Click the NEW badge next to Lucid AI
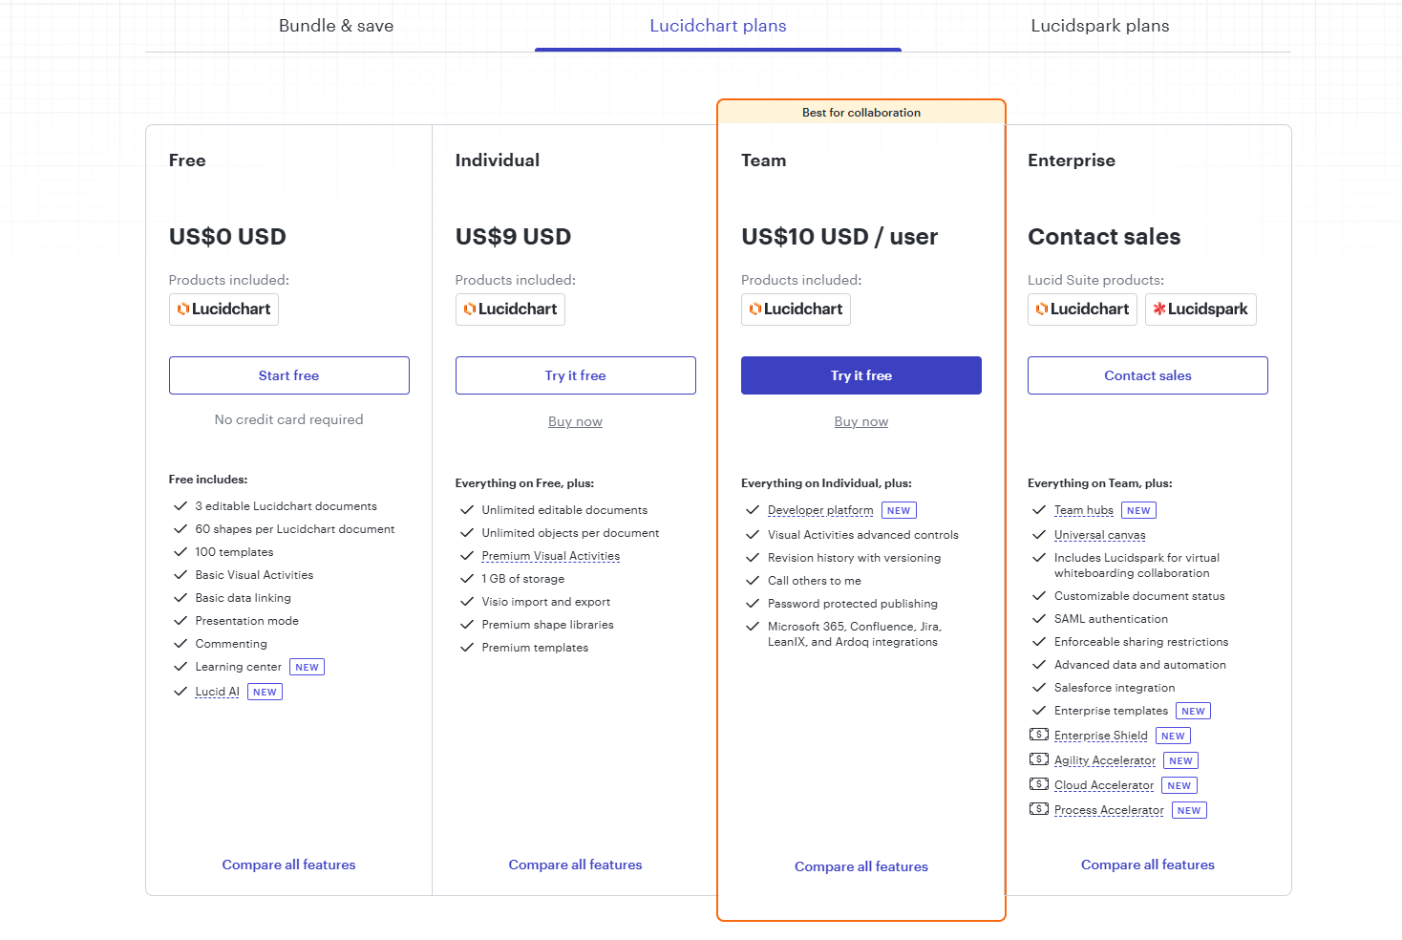This screenshot has width=1402, height=940. point(265,692)
